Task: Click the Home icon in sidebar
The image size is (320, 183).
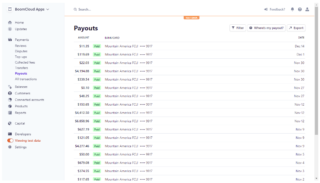Action: coord(10,23)
